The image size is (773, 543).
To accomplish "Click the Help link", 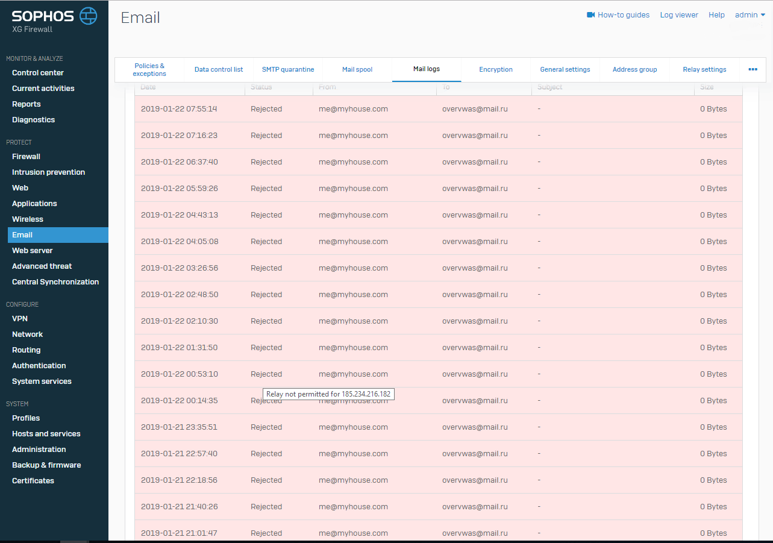I will pyautogui.click(x=716, y=15).
